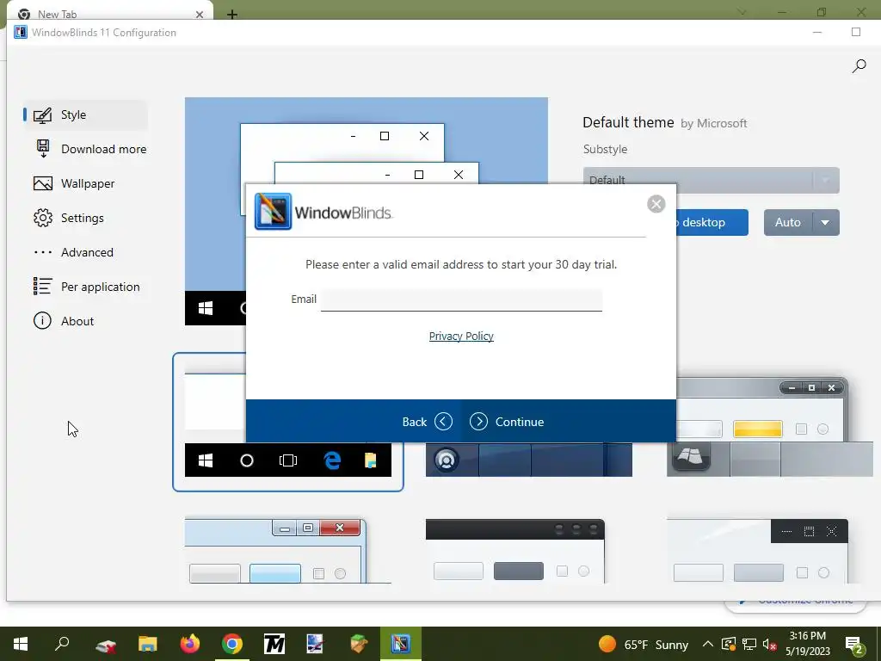Click the Settings gear icon
The width and height of the screenshot is (881, 661).
(43, 218)
